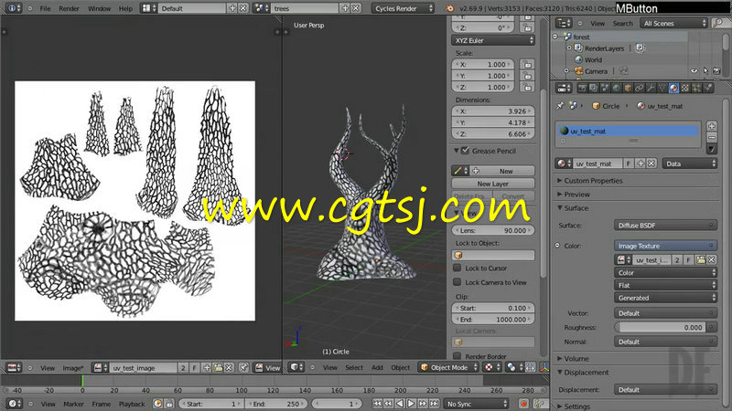732x411 pixels.
Task: Click the Blender info editor type icon
Action: tap(14, 8)
